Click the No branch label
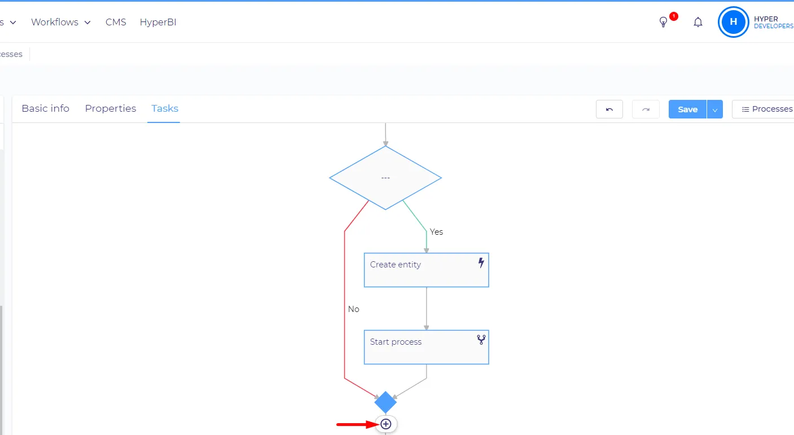 point(354,309)
